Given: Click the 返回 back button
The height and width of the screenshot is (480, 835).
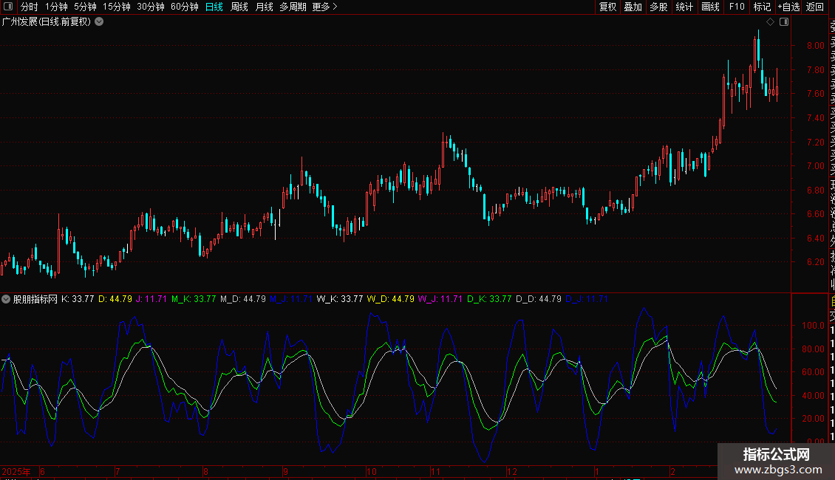Looking at the screenshot, I should 815,7.
